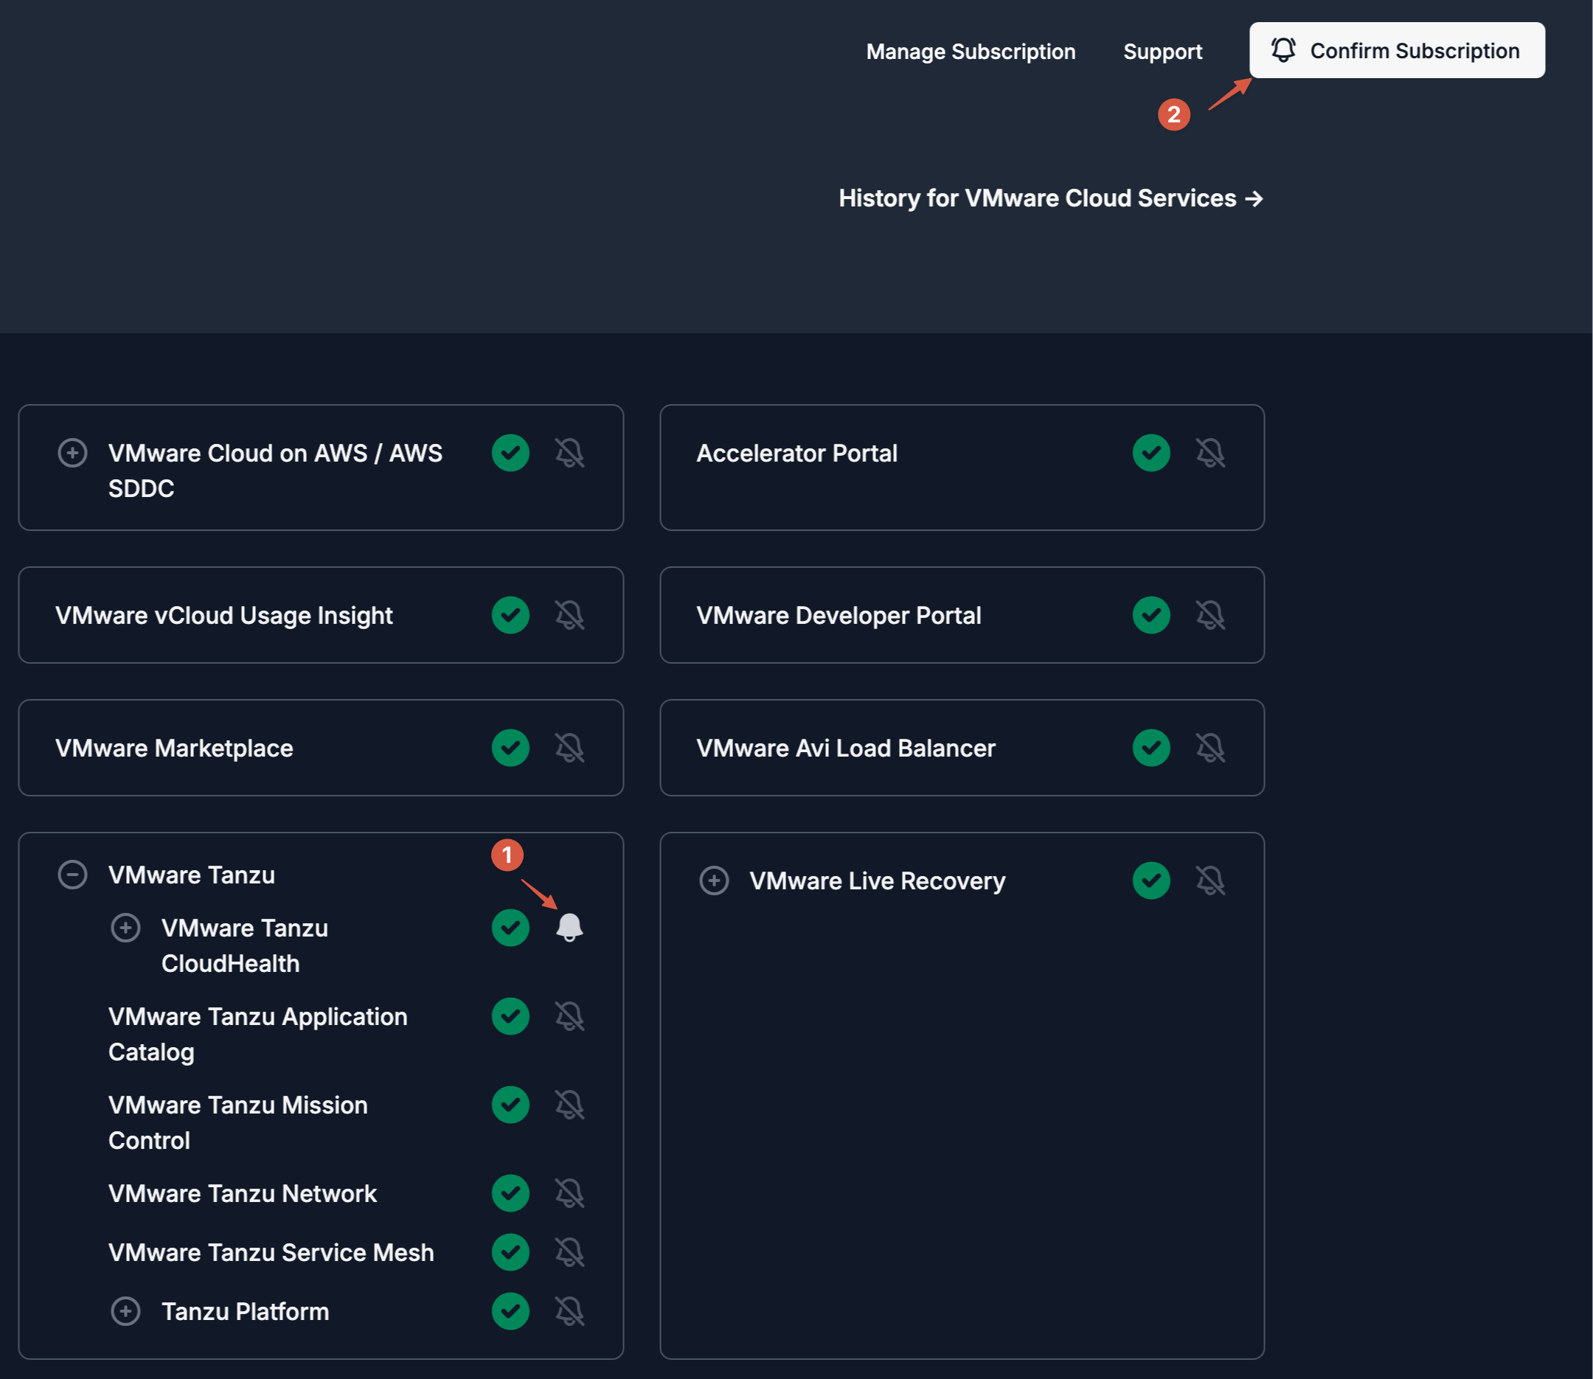The image size is (1593, 1379).
Task: Disable the VMware Tanzu CloudHealth notification bell
Action: pyautogui.click(x=569, y=927)
